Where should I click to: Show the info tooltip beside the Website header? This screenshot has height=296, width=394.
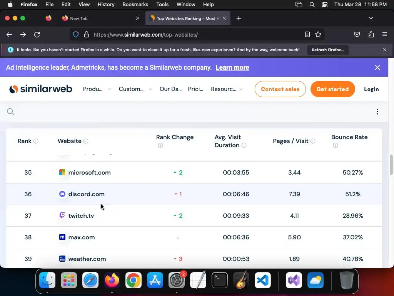[86, 141]
